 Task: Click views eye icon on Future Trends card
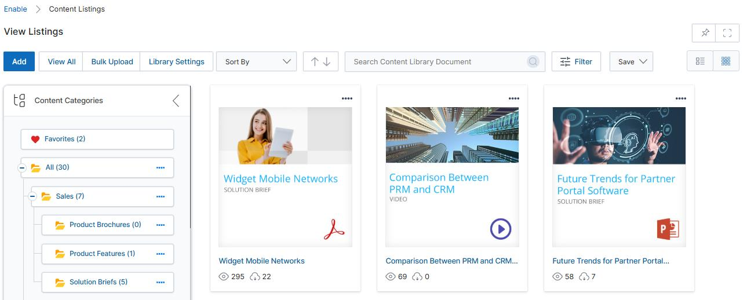point(557,277)
